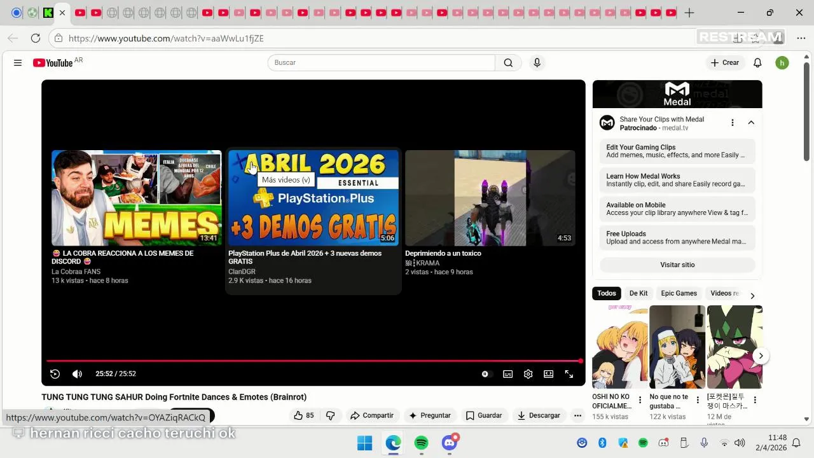Image resolution: width=814 pixels, height=458 pixels.
Task: Switch to theater mode
Action: pyautogui.click(x=548, y=374)
